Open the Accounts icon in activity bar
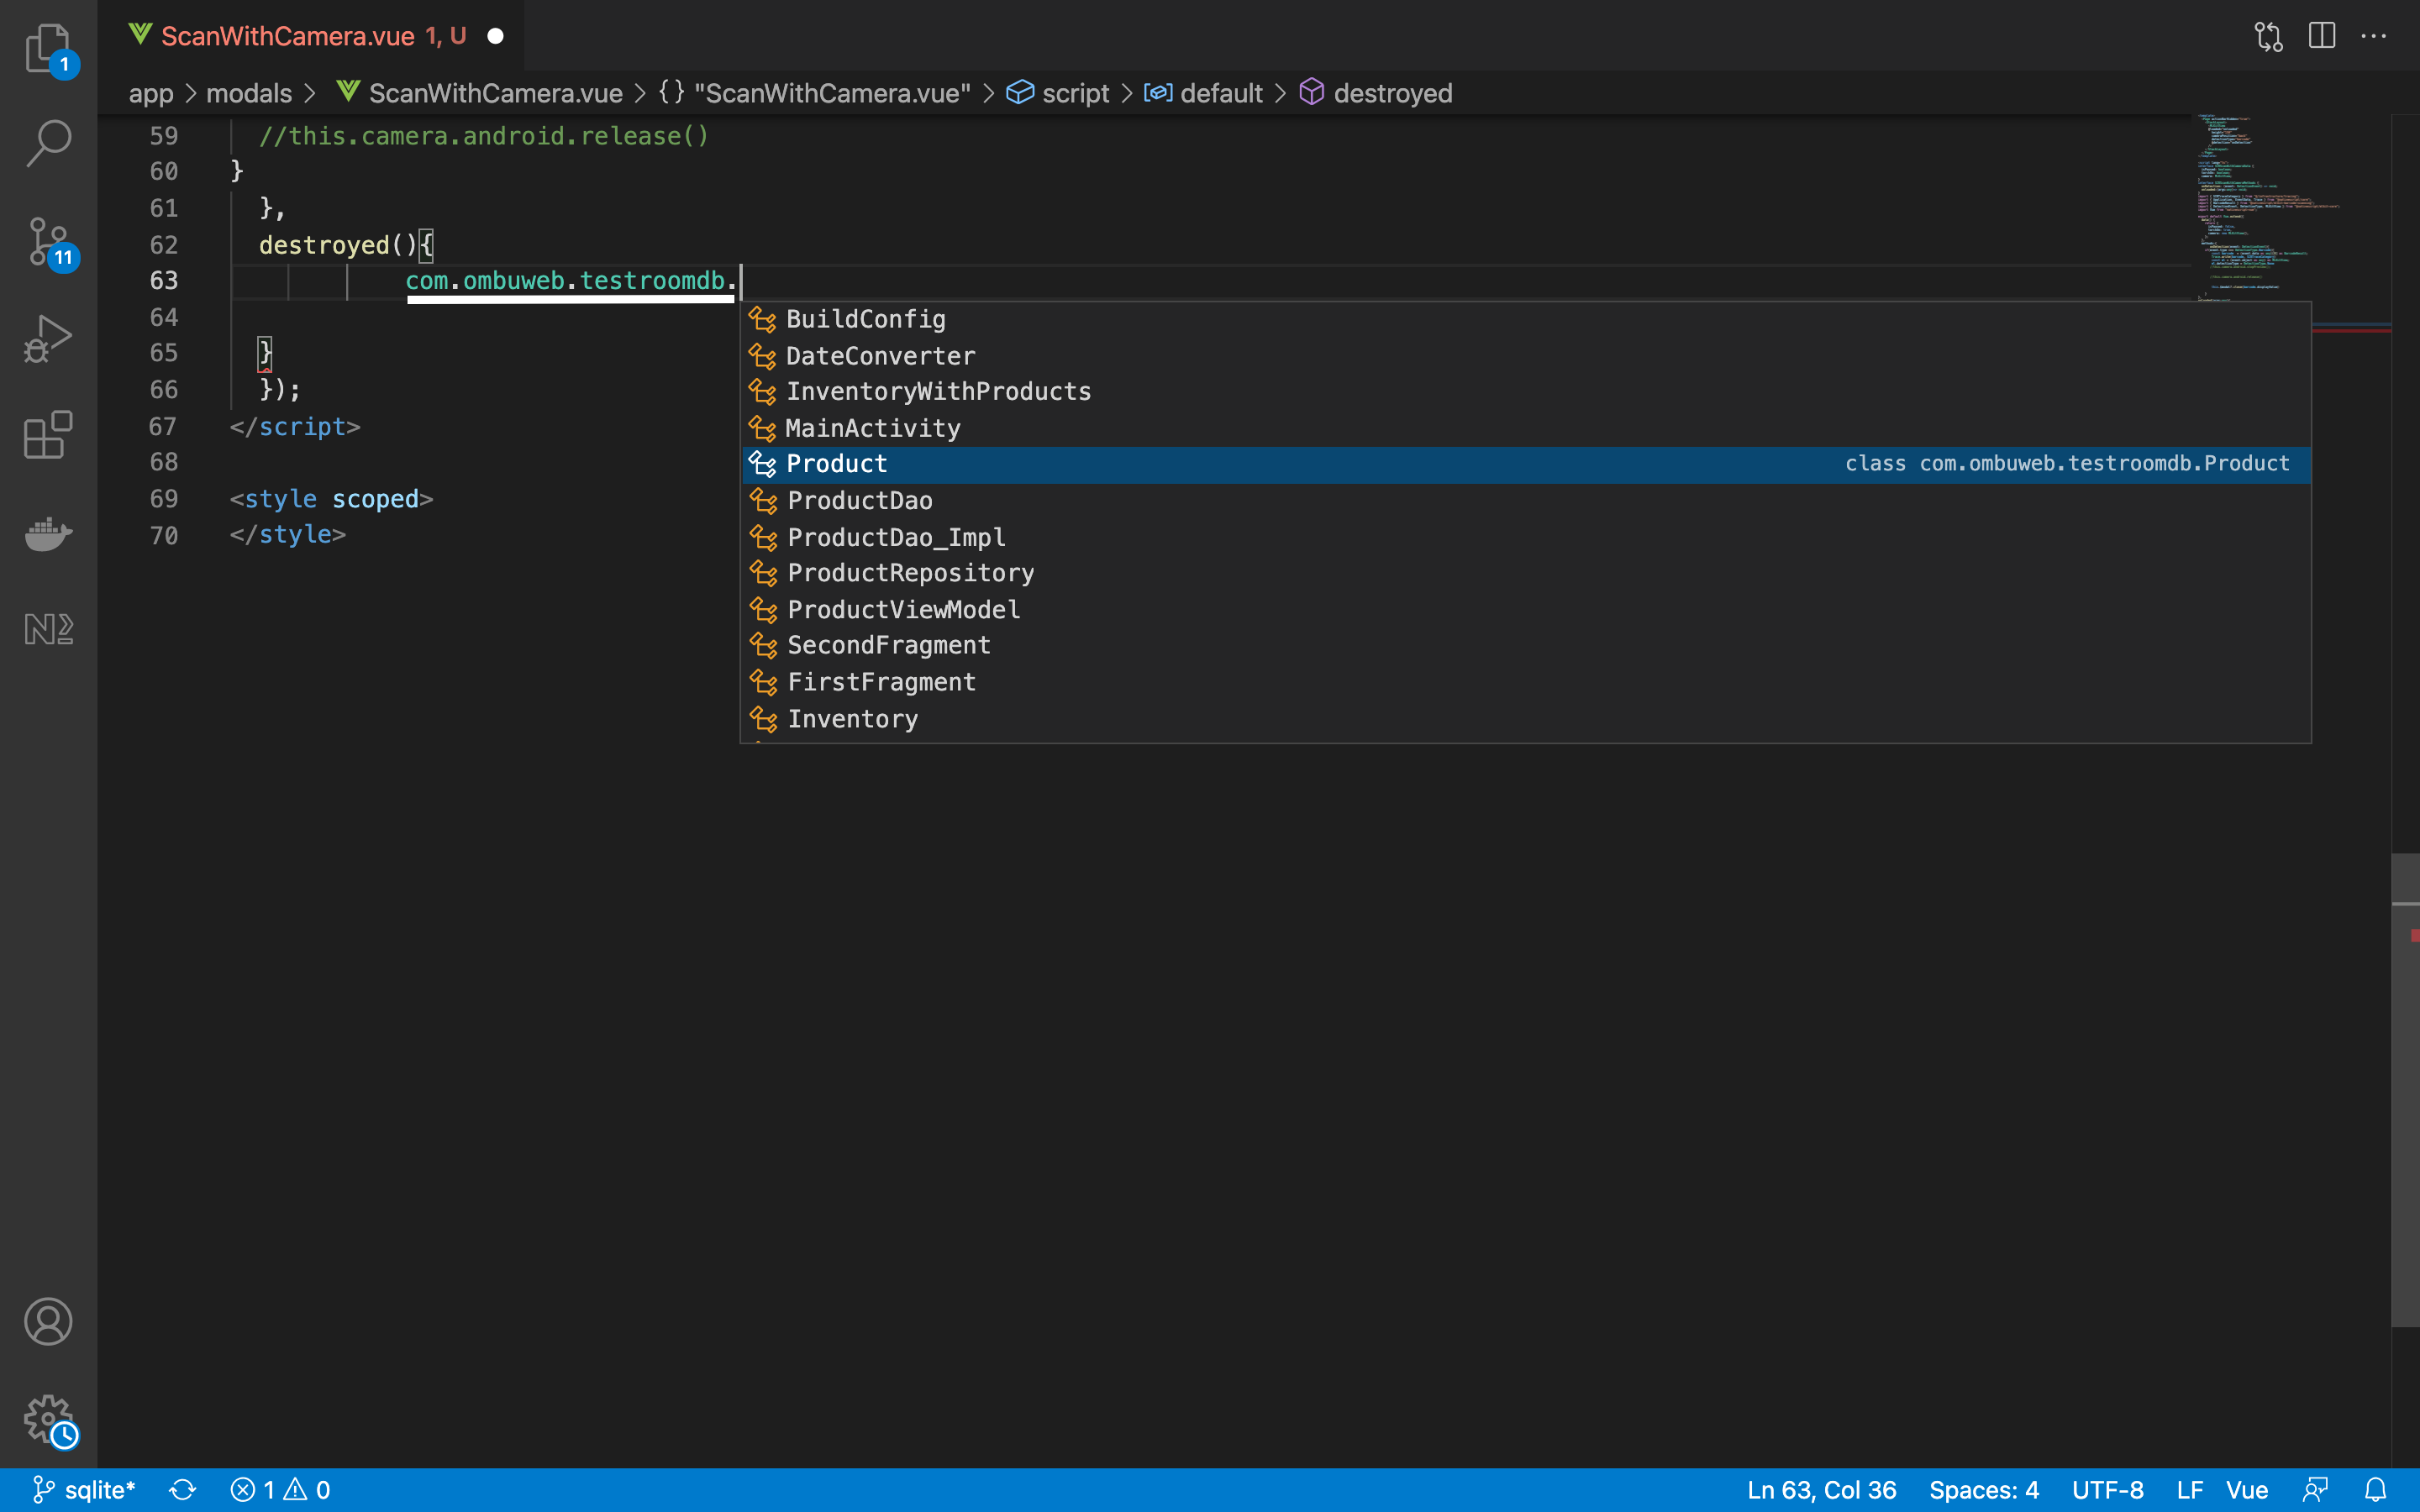 [47, 1321]
